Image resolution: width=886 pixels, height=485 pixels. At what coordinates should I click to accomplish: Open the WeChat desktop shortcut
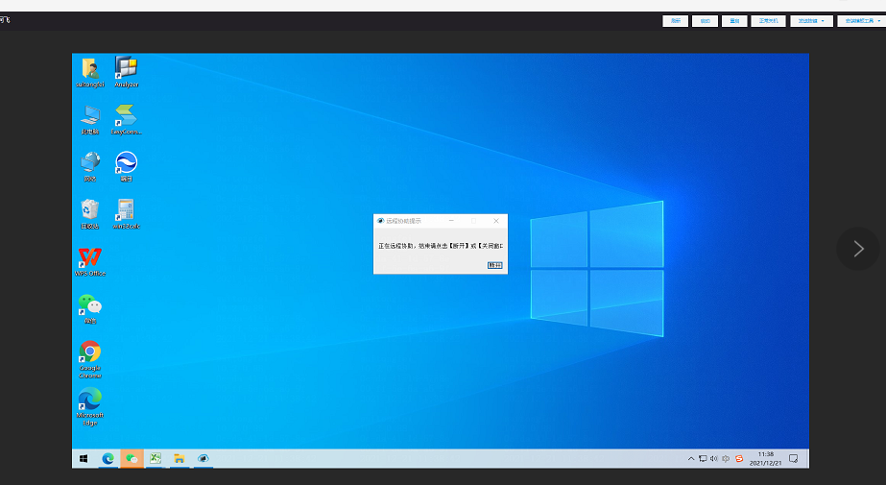click(x=90, y=308)
